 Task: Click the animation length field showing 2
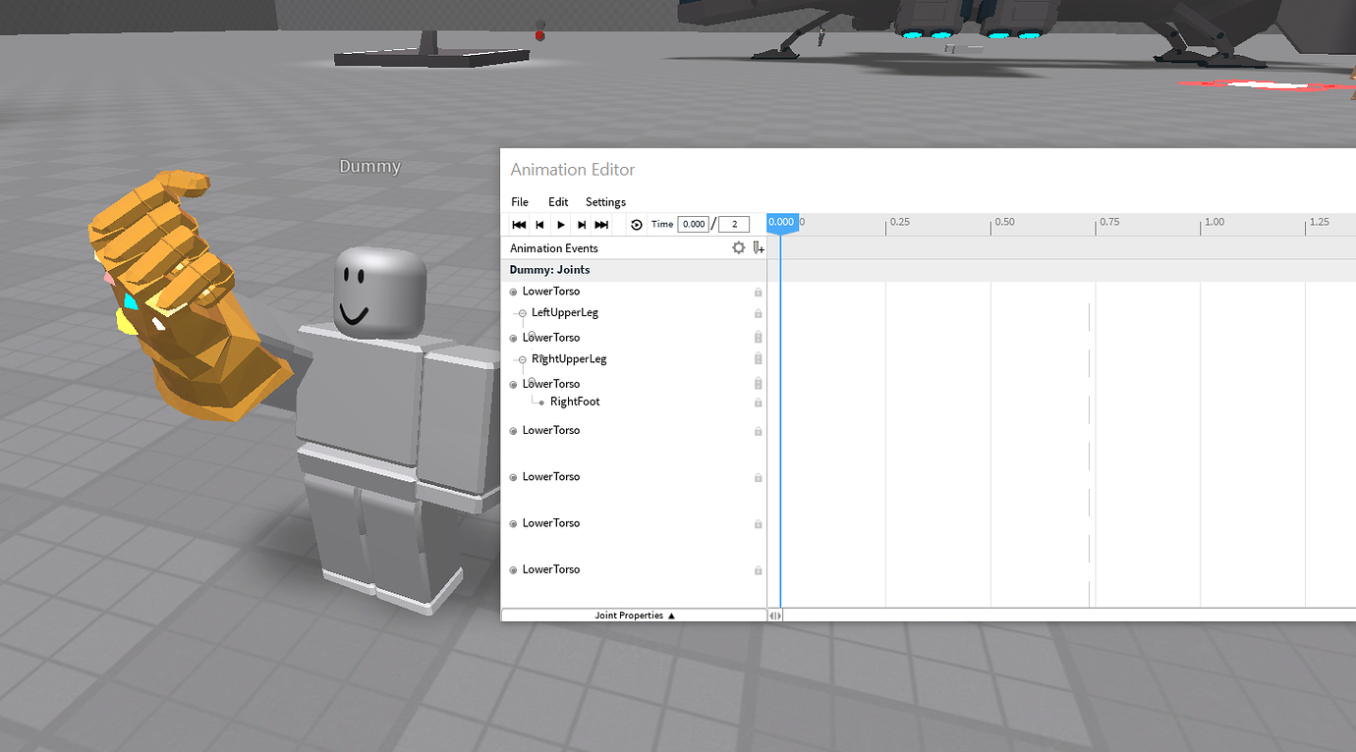(734, 225)
